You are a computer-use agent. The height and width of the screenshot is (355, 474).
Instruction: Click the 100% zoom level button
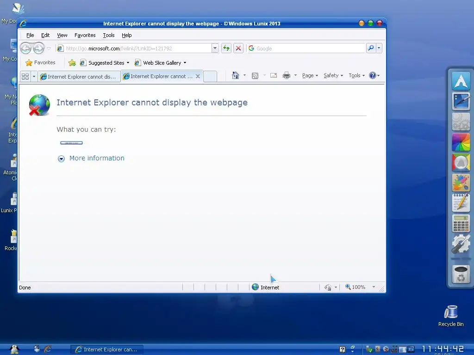pyautogui.click(x=355, y=287)
